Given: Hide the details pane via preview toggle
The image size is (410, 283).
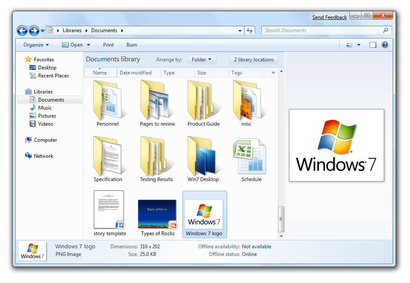Looking at the screenshot, I should [373, 44].
